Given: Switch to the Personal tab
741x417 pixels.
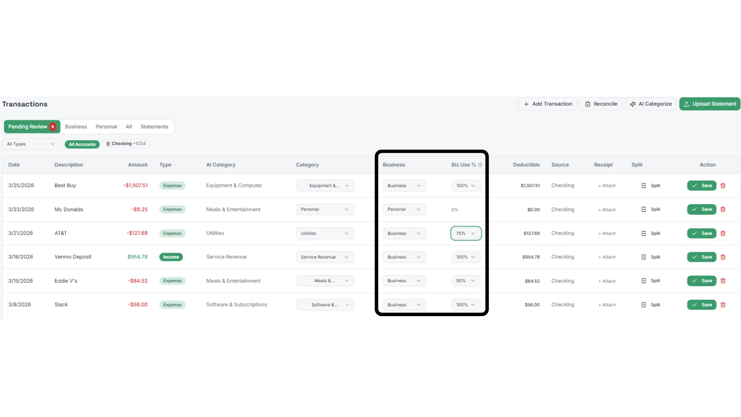Looking at the screenshot, I should coord(106,127).
